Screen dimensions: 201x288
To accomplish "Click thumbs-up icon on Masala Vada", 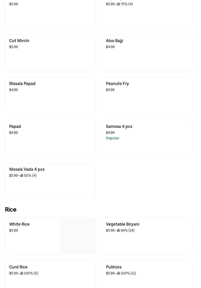I will 22,175.
